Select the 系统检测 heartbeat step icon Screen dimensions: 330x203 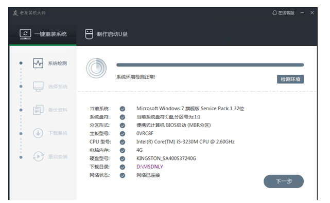(38, 63)
